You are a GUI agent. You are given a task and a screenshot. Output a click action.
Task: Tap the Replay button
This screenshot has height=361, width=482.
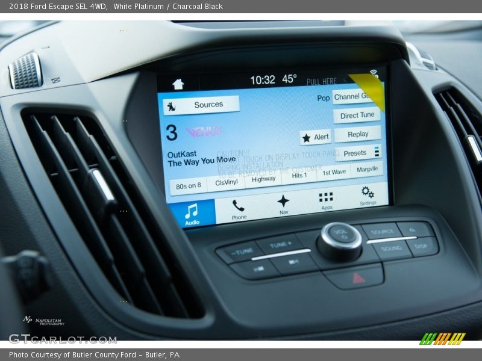tap(357, 134)
